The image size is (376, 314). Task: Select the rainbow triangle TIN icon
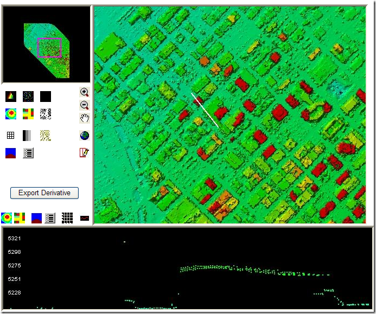11,97
